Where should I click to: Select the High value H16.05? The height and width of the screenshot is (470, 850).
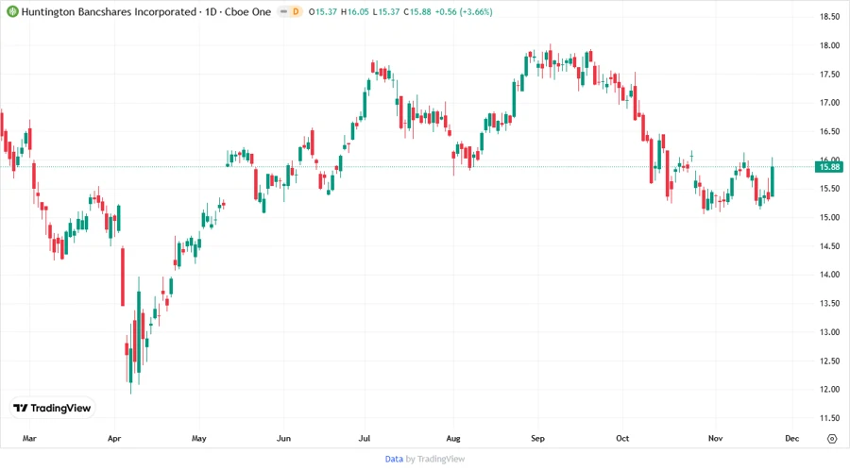point(354,11)
